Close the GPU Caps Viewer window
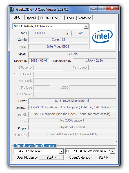The height and width of the screenshot is (173, 129). tap(112, 8)
